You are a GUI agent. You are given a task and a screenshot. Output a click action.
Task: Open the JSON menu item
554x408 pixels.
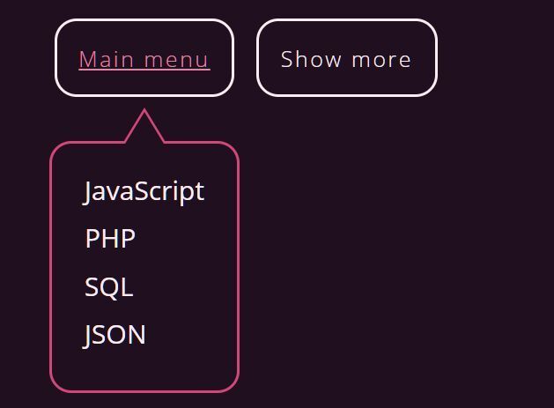coord(114,335)
